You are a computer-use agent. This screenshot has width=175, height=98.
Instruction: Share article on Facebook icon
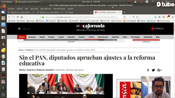(x=148, y=70)
